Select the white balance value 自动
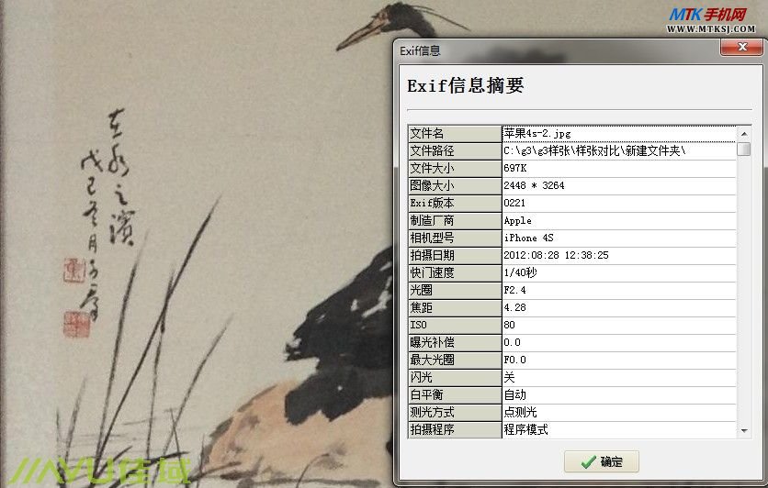The image size is (768, 488). pos(619,394)
